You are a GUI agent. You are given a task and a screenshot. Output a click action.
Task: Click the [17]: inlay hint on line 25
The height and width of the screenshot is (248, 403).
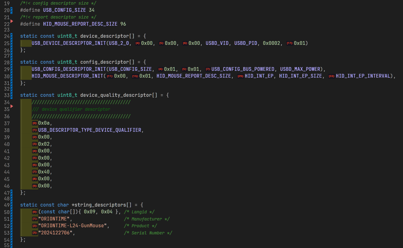[x=290, y=43]
